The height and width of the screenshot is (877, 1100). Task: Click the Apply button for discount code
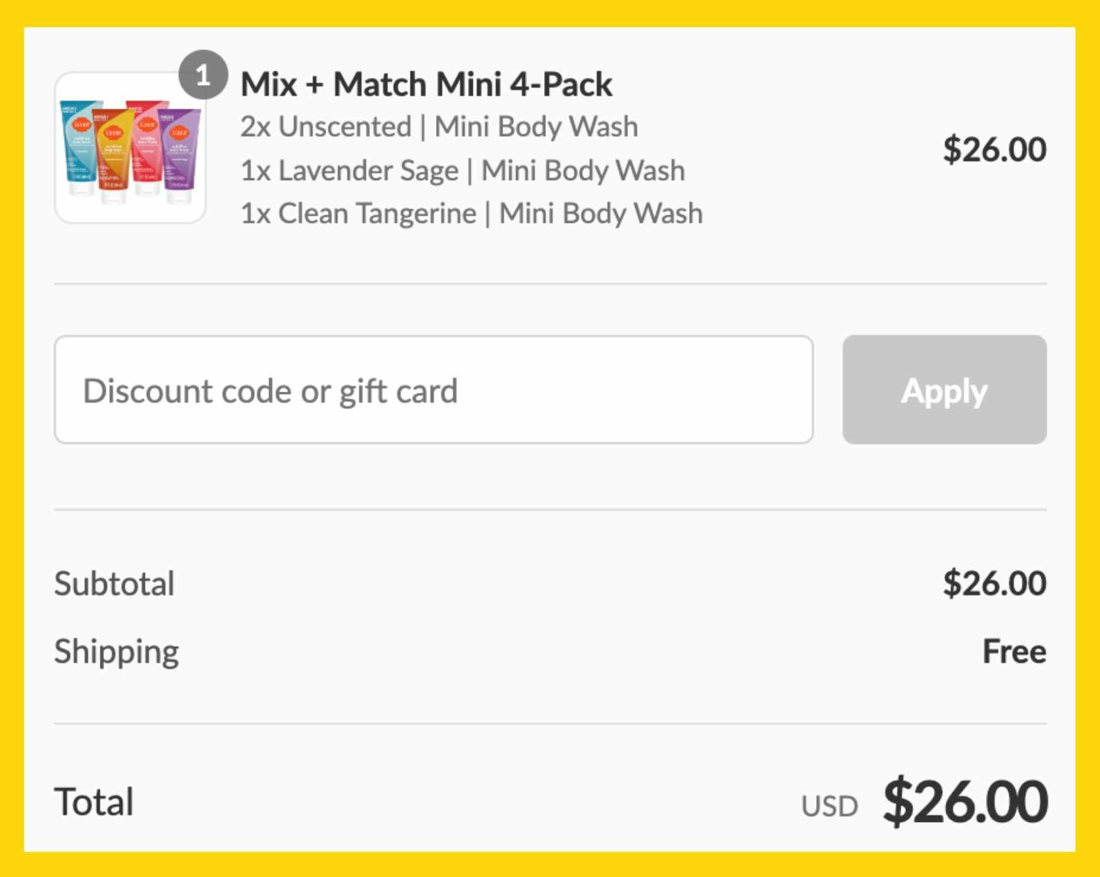[943, 391]
